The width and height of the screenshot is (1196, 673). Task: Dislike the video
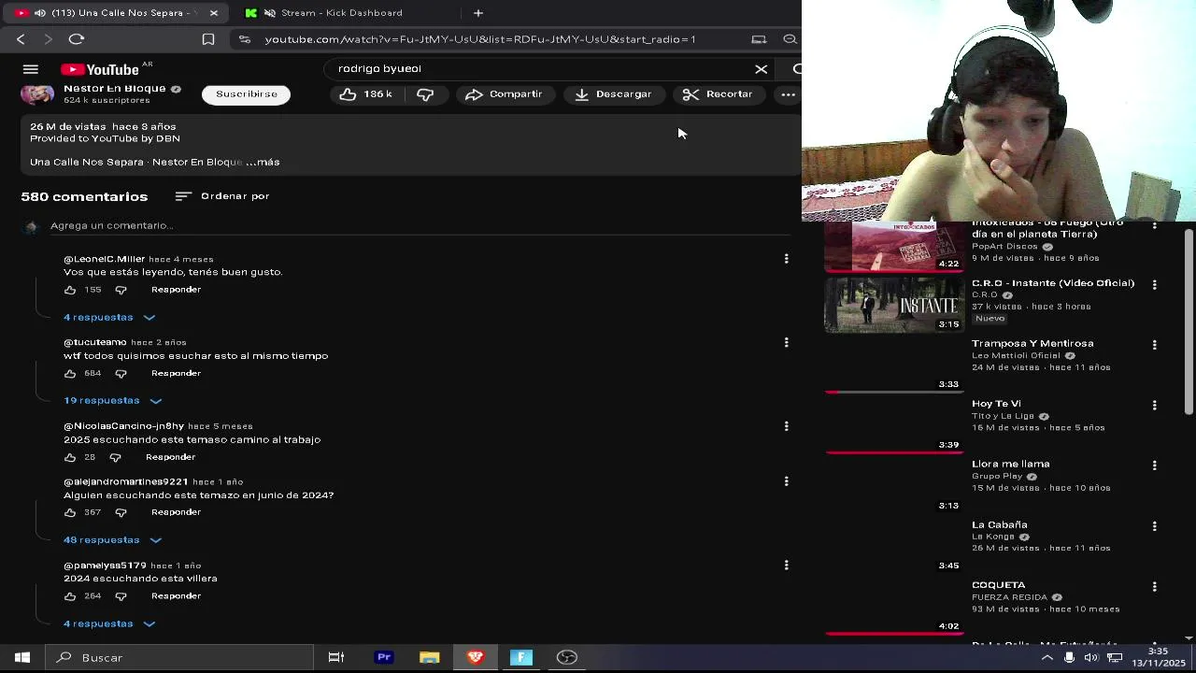tap(425, 94)
